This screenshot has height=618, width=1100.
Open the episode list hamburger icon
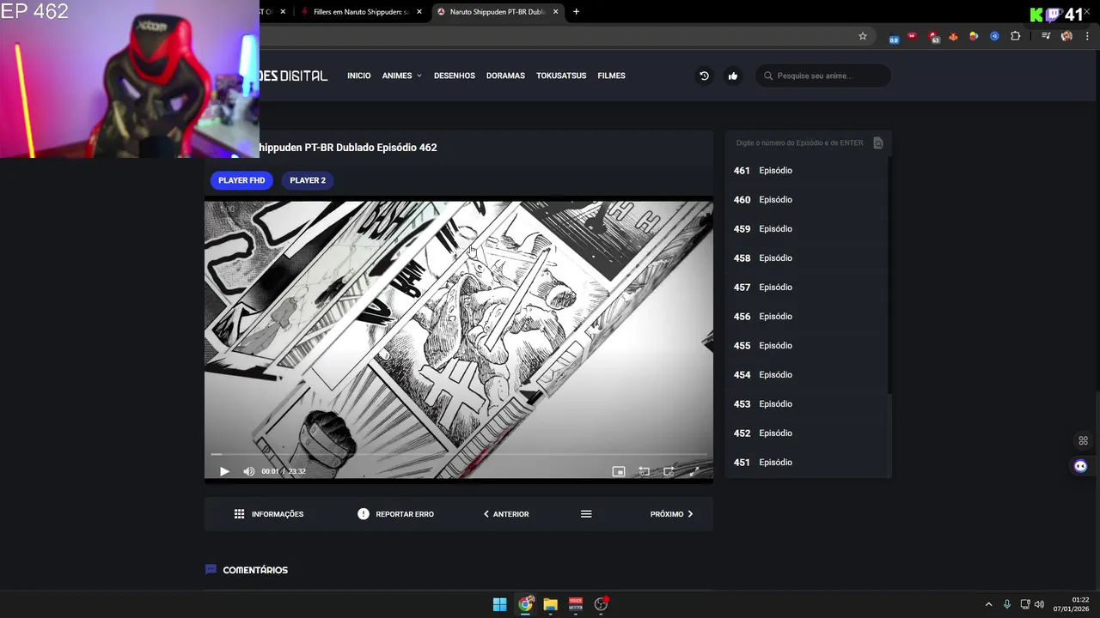tap(586, 514)
